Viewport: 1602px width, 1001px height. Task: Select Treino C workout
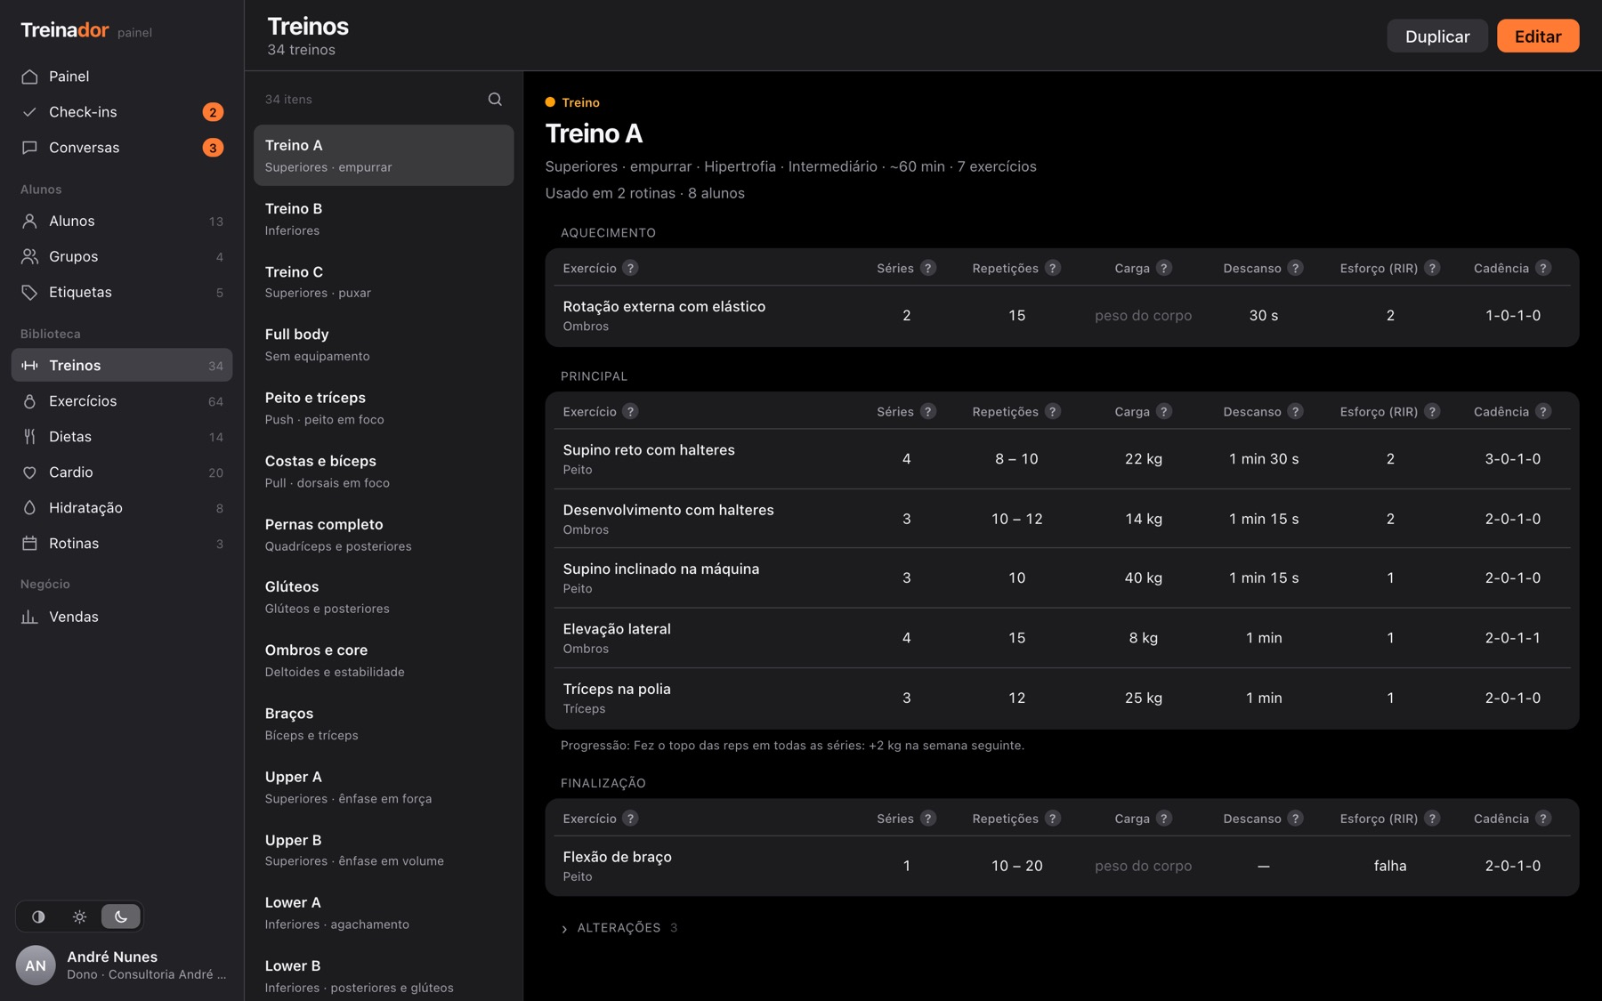(384, 281)
